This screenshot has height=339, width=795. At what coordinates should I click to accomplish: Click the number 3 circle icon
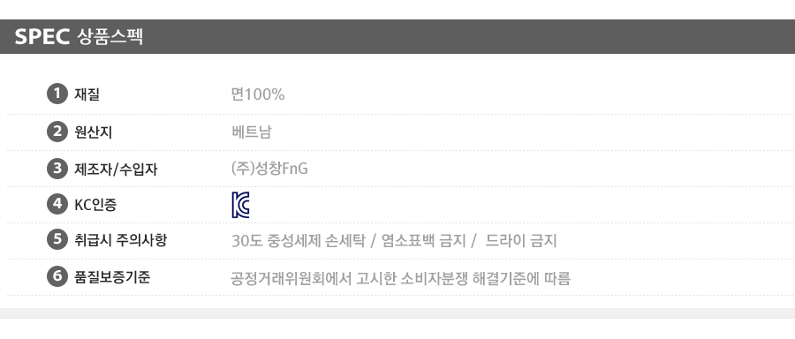click(x=57, y=169)
